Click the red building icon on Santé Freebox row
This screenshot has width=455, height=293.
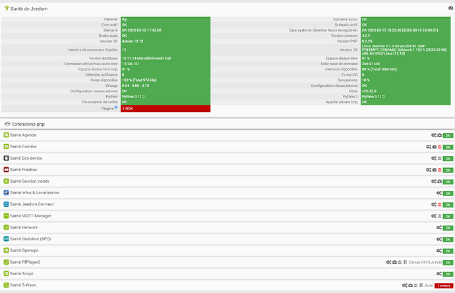coord(440,170)
